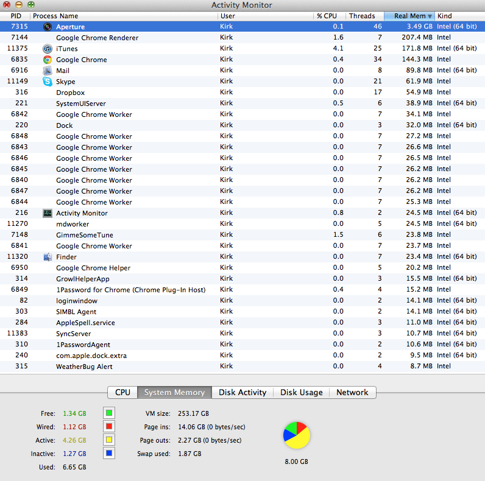Select Google Chrome Worker with PID 6842
Viewport: 485px width, 481px height.
[x=242, y=114]
